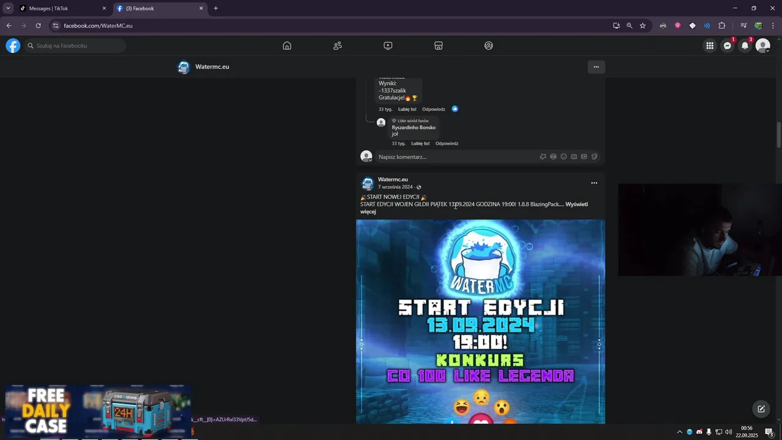Open the Friends icon in Facebook header
Screen dimensions: 782x440
click(337, 46)
